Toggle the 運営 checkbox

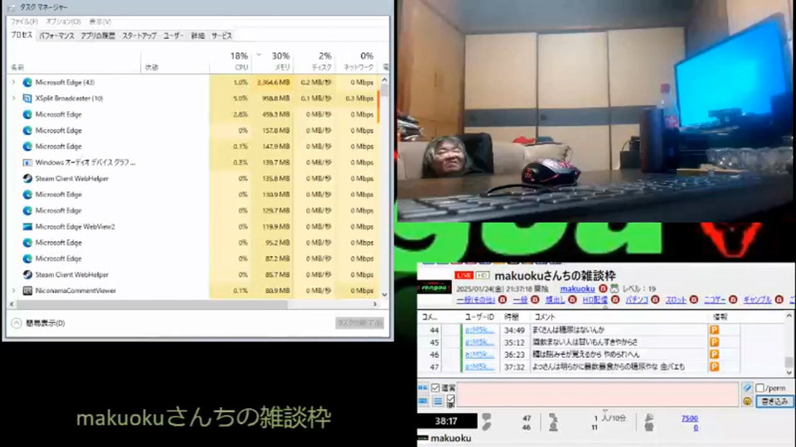click(x=435, y=387)
